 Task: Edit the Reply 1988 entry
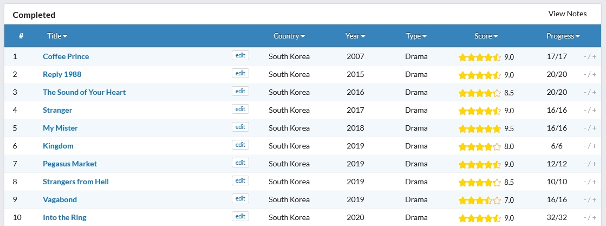pyautogui.click(x=240, y=73)
